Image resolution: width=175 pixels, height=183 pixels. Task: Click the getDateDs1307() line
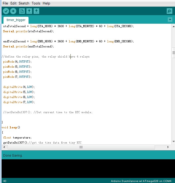42,143
